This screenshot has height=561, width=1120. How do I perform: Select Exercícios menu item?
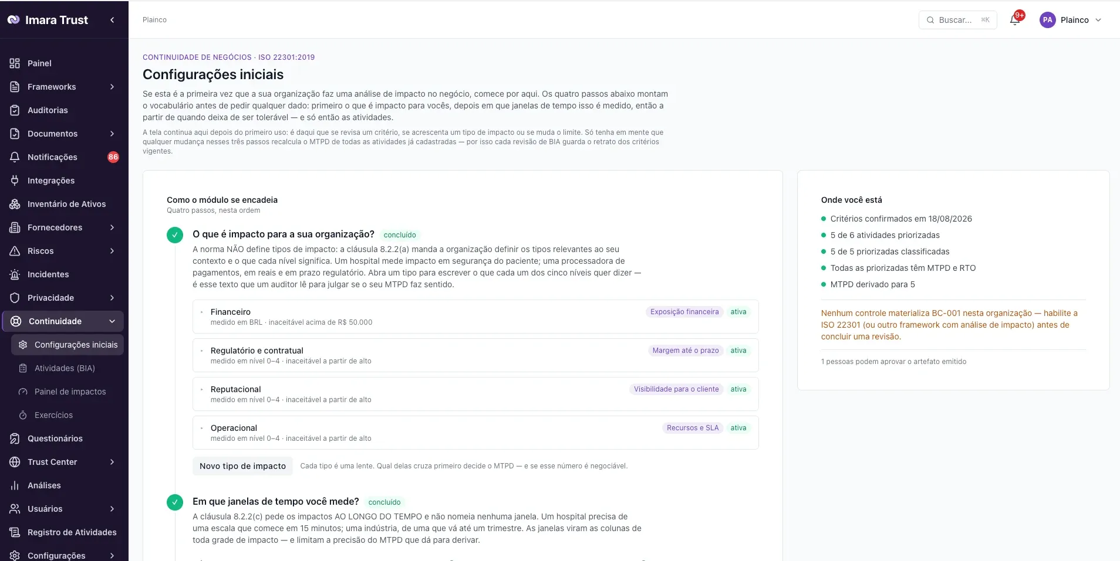pyautogui.click(x=68, y=415)
